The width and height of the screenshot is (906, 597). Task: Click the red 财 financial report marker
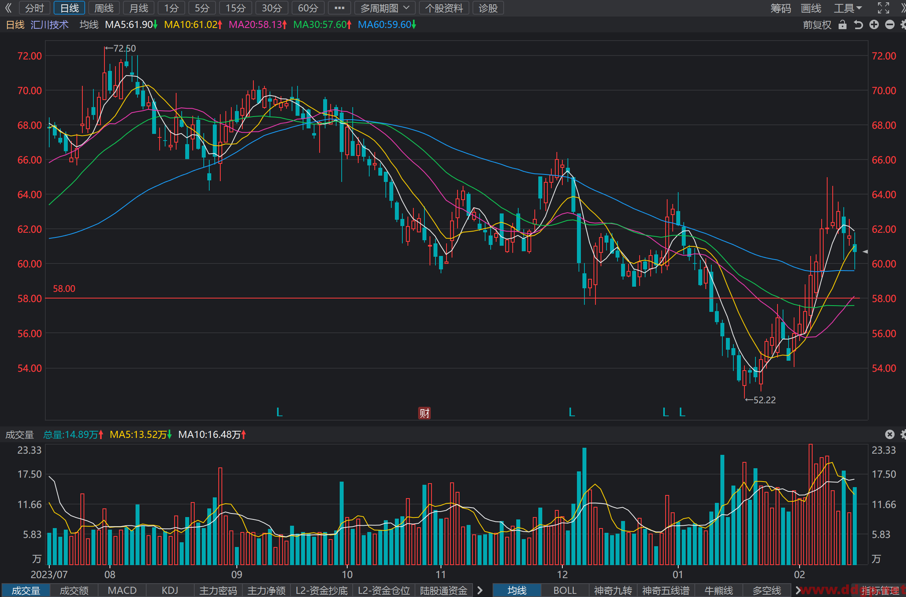(424, 413)
